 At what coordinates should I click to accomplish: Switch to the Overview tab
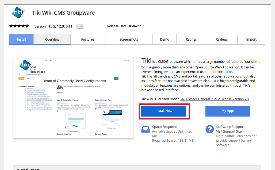pyautogui.click(x=52, y=39)
